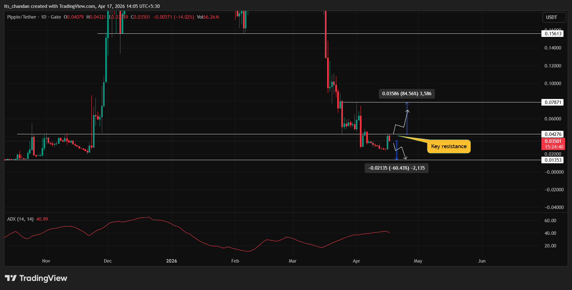Click the 2026 label on time axis
This screenshot has width=572, height=290.
pyautogui.click(x=171, y=261)
